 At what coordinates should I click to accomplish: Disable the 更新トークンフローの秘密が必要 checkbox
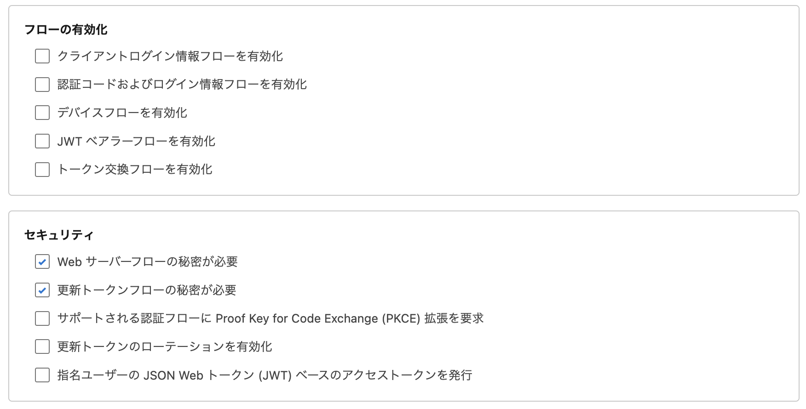point(42,290)
